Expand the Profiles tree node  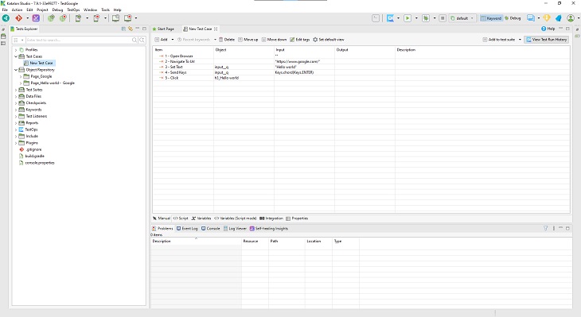(16, 50)
